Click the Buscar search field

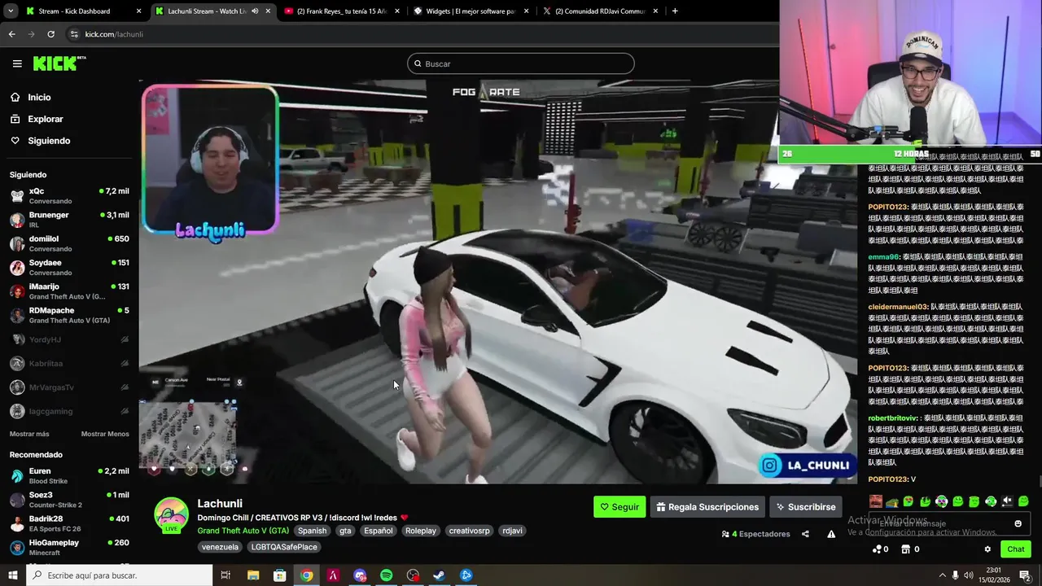click(x=521, y=63)
